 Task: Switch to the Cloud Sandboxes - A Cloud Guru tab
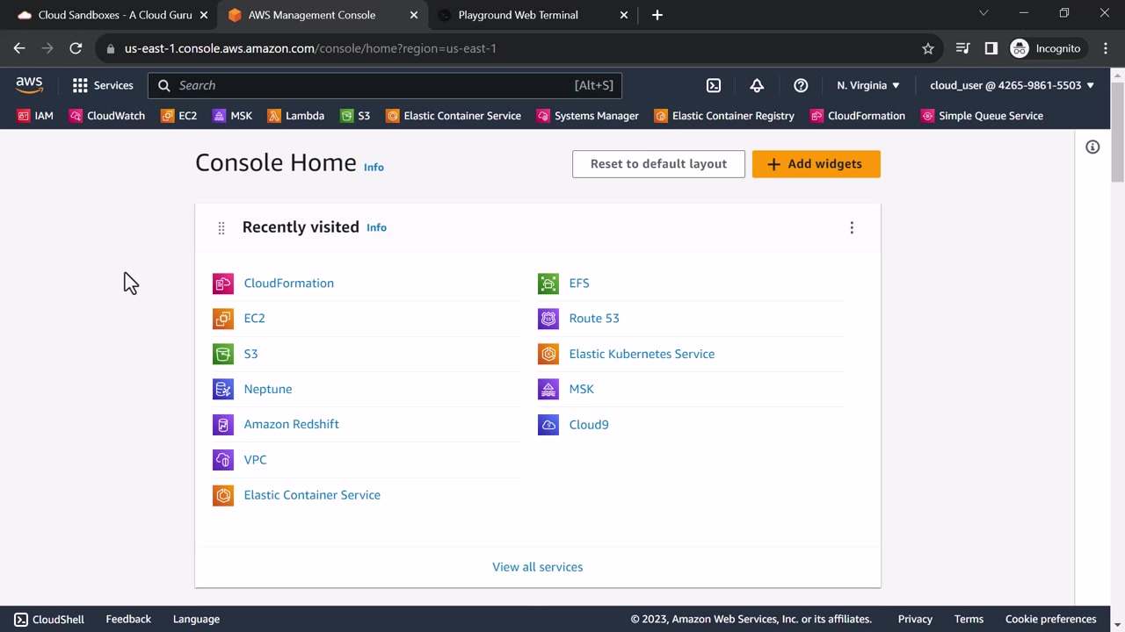click(112, 15)
